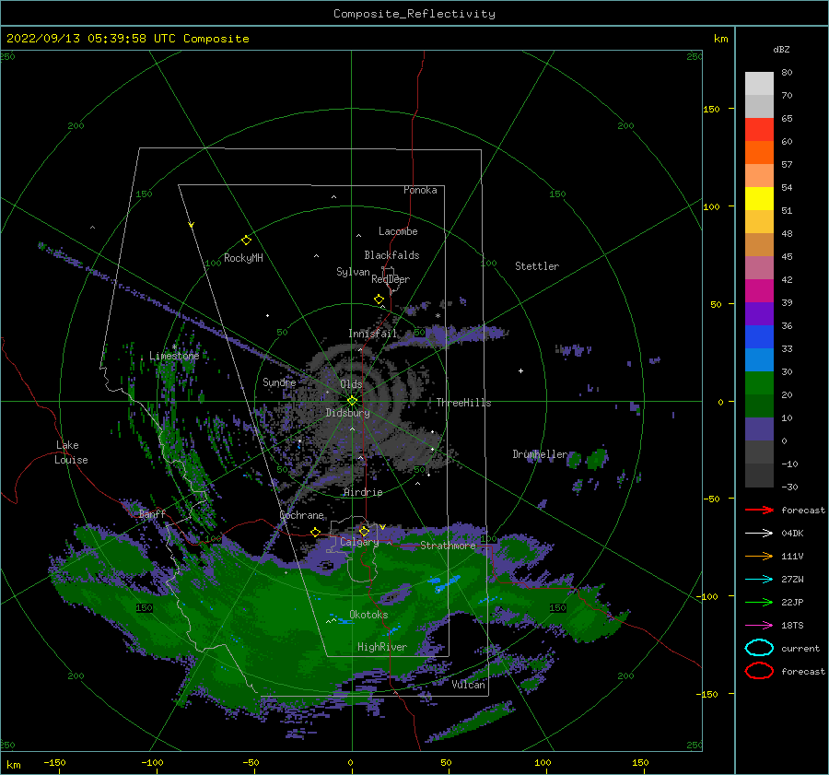
Task: Select the orange 60-57 dBZ color swatch
Action: click(x=759, y=153)
